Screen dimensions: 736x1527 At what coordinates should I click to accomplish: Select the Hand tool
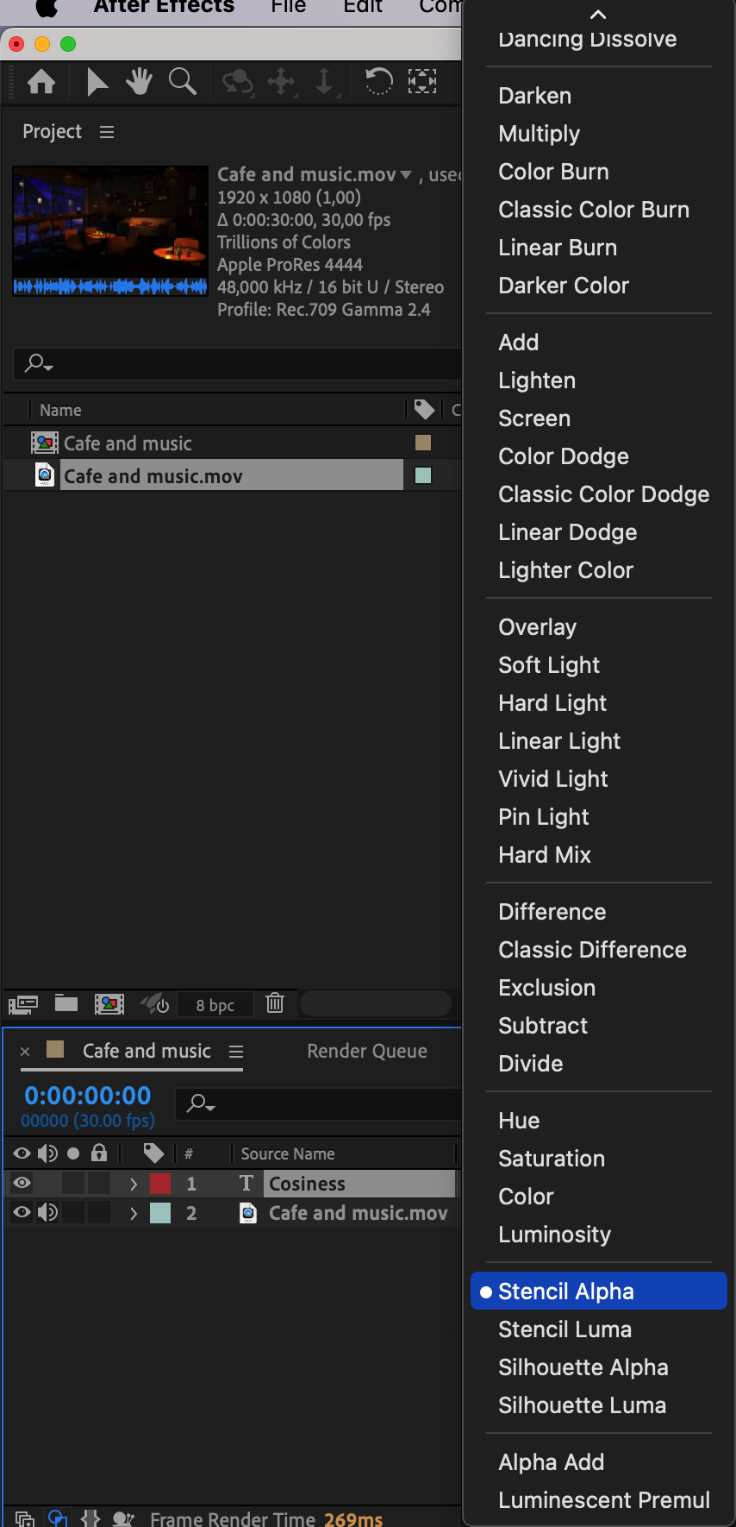(139, 83)
